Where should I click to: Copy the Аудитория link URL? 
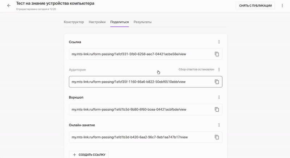[x=217, y=82]
